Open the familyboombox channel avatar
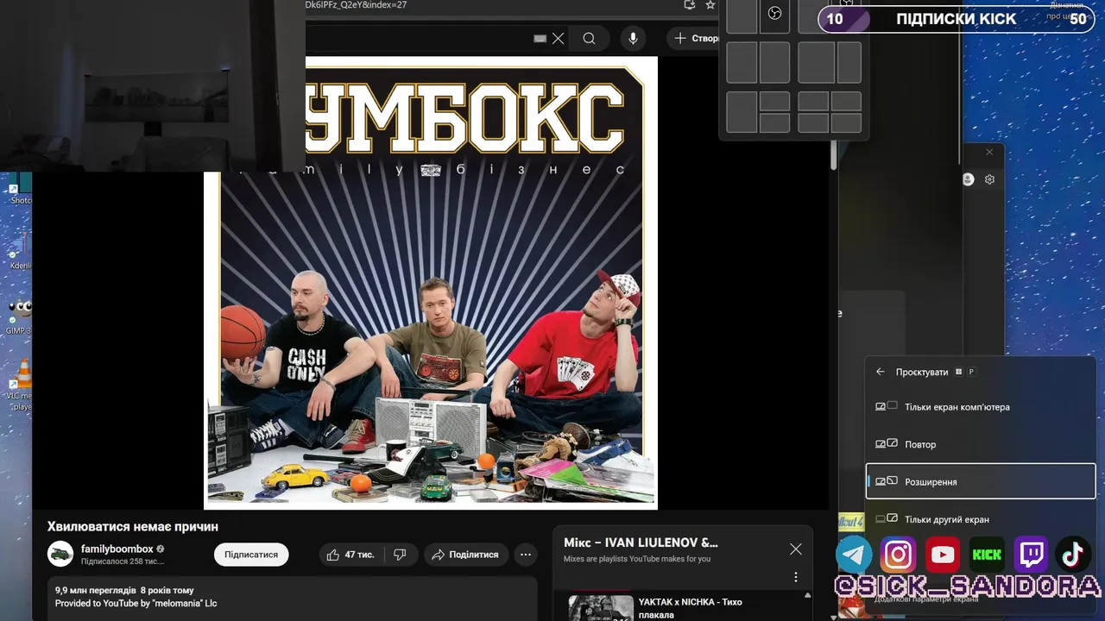 [60, 555]
